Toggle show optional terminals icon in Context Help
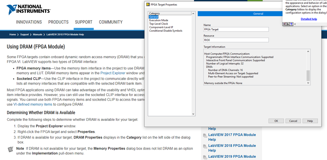The width and height of the screenshot is (327, 160). click(x=284, y=24)
